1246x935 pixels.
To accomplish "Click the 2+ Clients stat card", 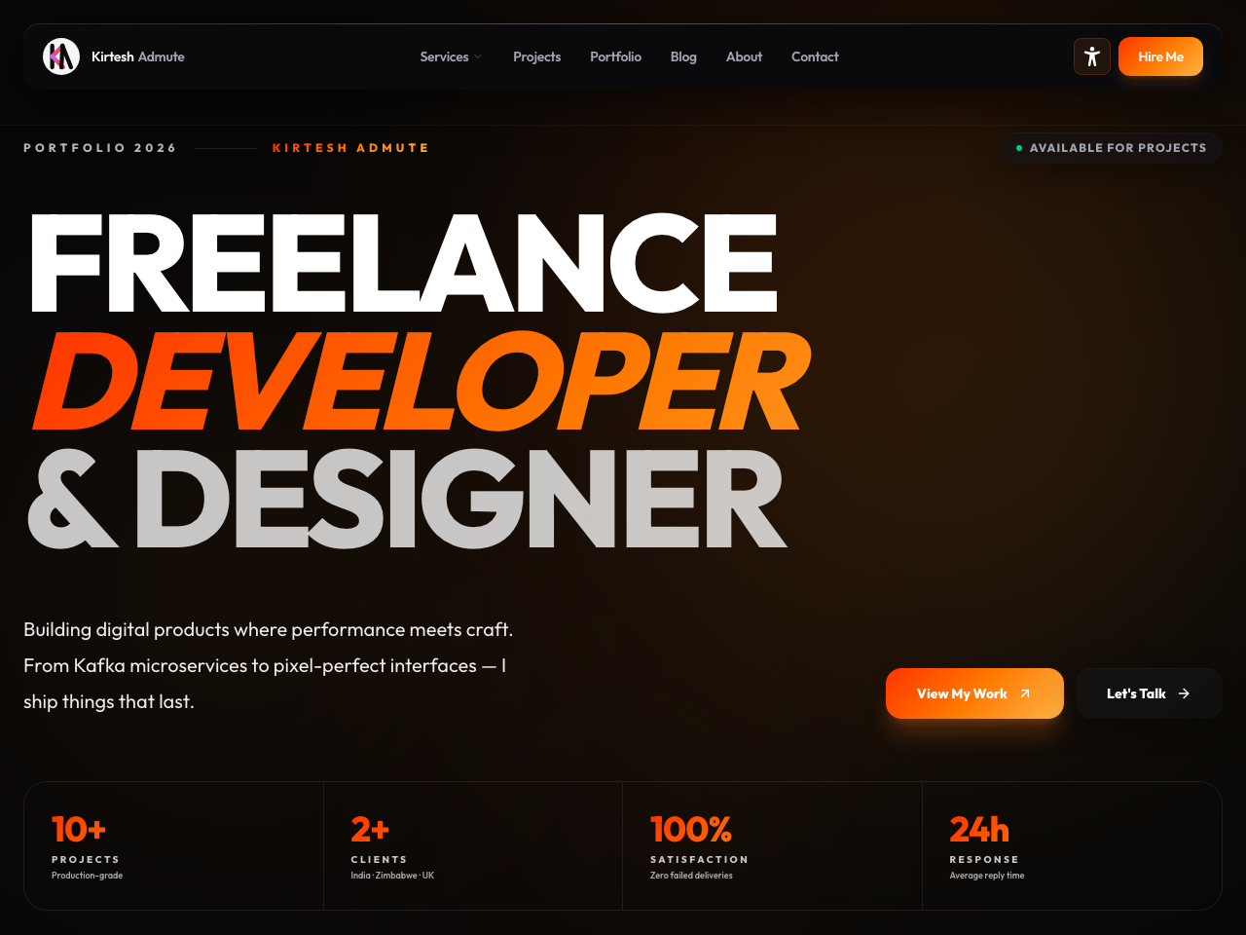I will 473,845.
